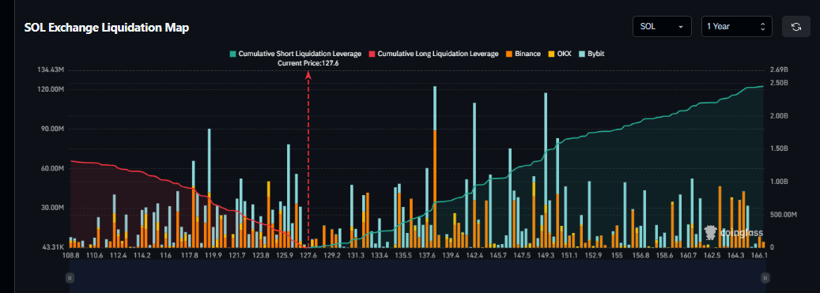Click the 133.4 price axis label
This screenshot has height=293, width=820.
[380, 255]
